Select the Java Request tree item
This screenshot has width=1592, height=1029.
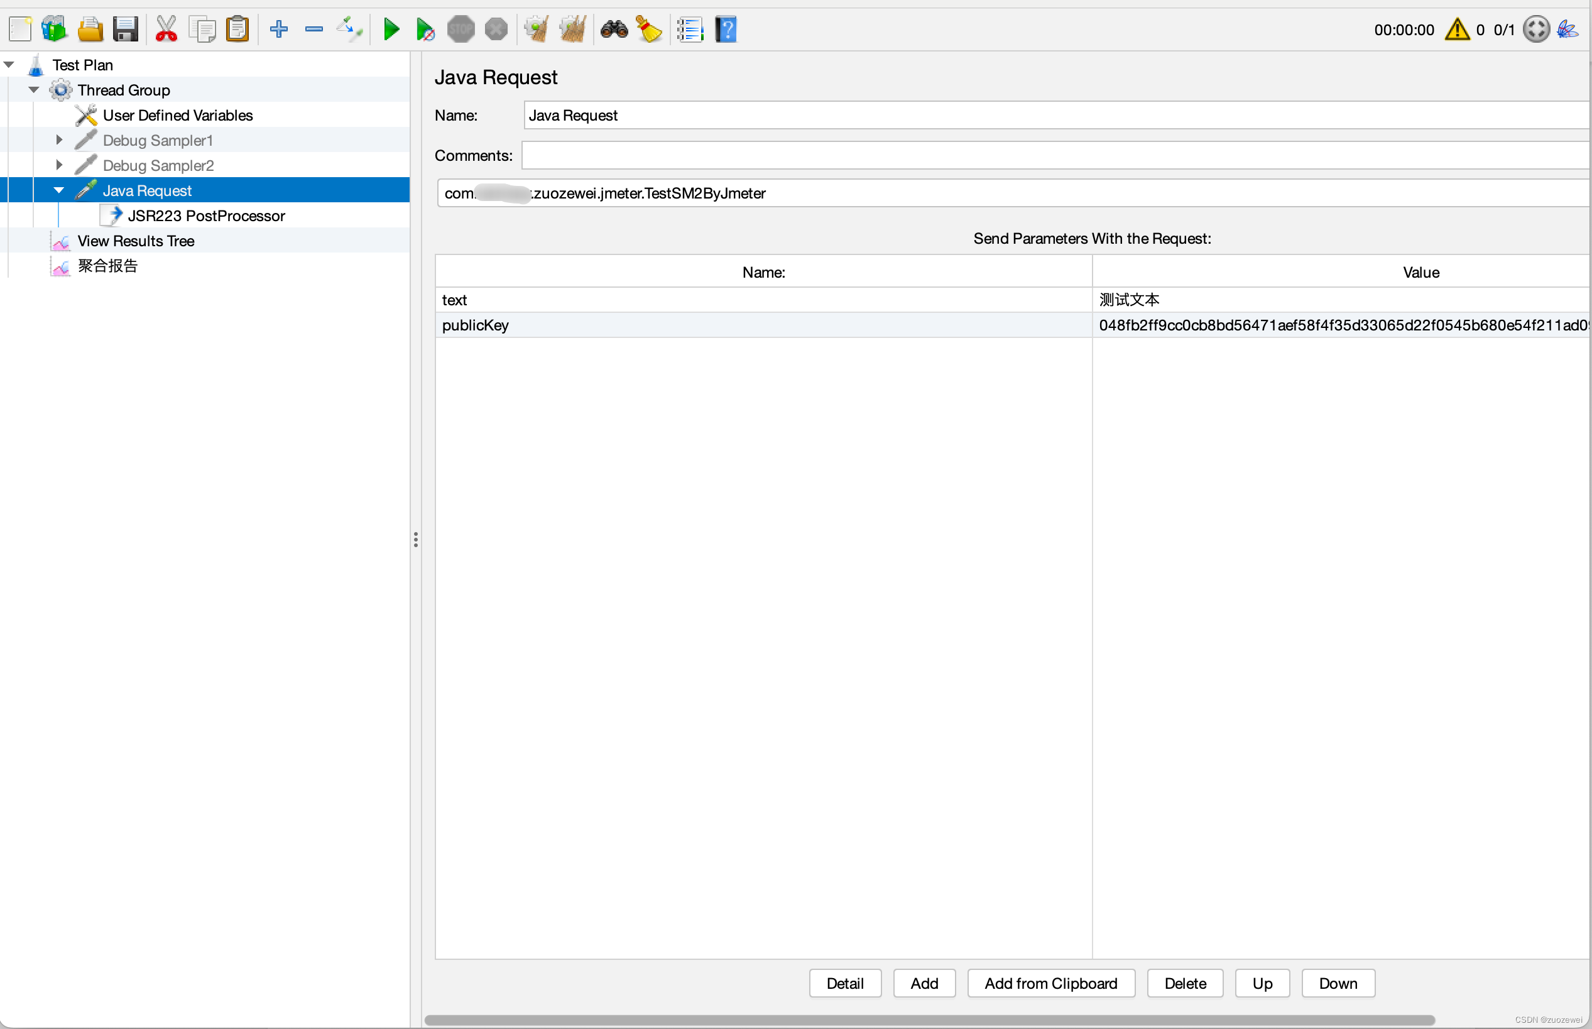pos(146,189)
